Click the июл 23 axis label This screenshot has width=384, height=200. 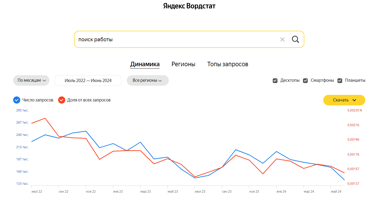200,192
